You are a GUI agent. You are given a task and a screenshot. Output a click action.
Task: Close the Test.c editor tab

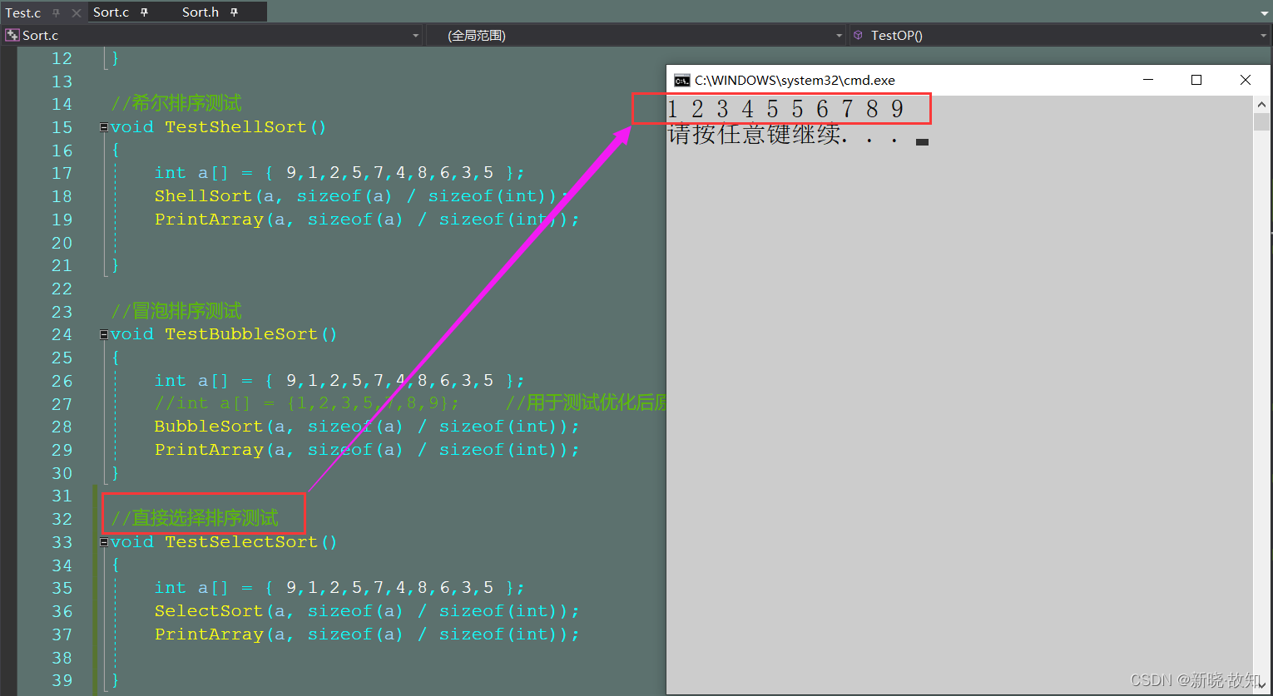(76, 13)
